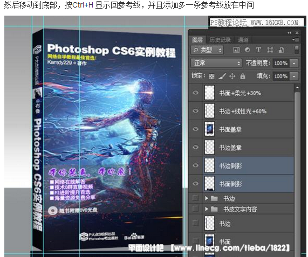Collapse the panel with double-arrow icon
The width and height of the screenshot is (308, 257).
(289, 33)
